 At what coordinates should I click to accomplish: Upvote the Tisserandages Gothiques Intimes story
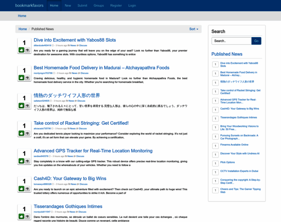click(x=21, y=216)
